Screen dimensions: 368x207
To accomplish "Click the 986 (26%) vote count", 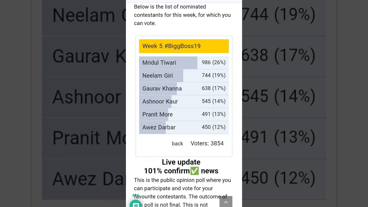I will (x=214, y=62).
